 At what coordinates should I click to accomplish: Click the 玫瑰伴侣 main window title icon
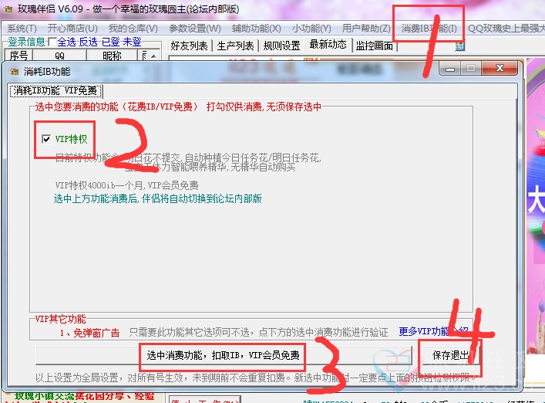click(8, 9)
